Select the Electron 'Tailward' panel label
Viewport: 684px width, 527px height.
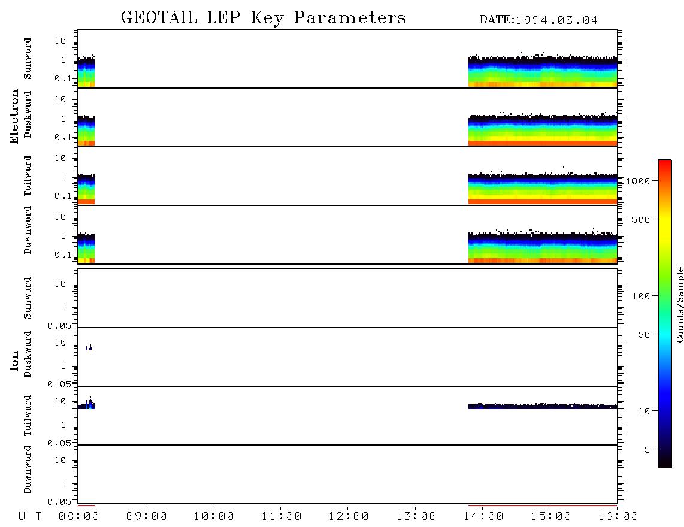coord(28,175)
